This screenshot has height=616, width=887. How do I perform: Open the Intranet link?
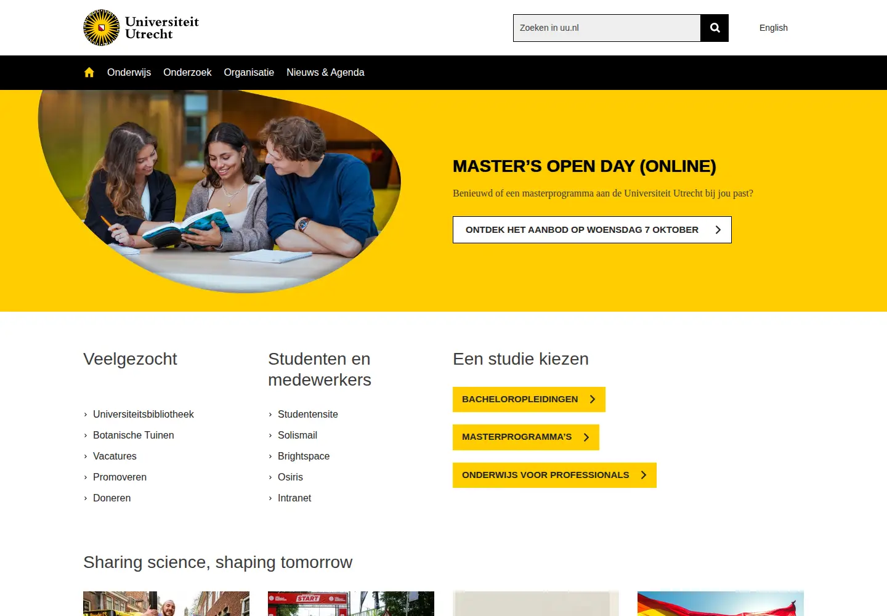(x=294, y=498)
